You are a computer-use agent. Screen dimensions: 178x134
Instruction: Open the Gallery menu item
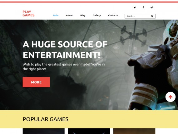coord(97,15)
